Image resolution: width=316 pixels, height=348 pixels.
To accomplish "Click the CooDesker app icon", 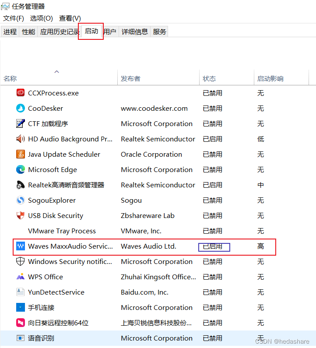I will click(x=21, y=108).
